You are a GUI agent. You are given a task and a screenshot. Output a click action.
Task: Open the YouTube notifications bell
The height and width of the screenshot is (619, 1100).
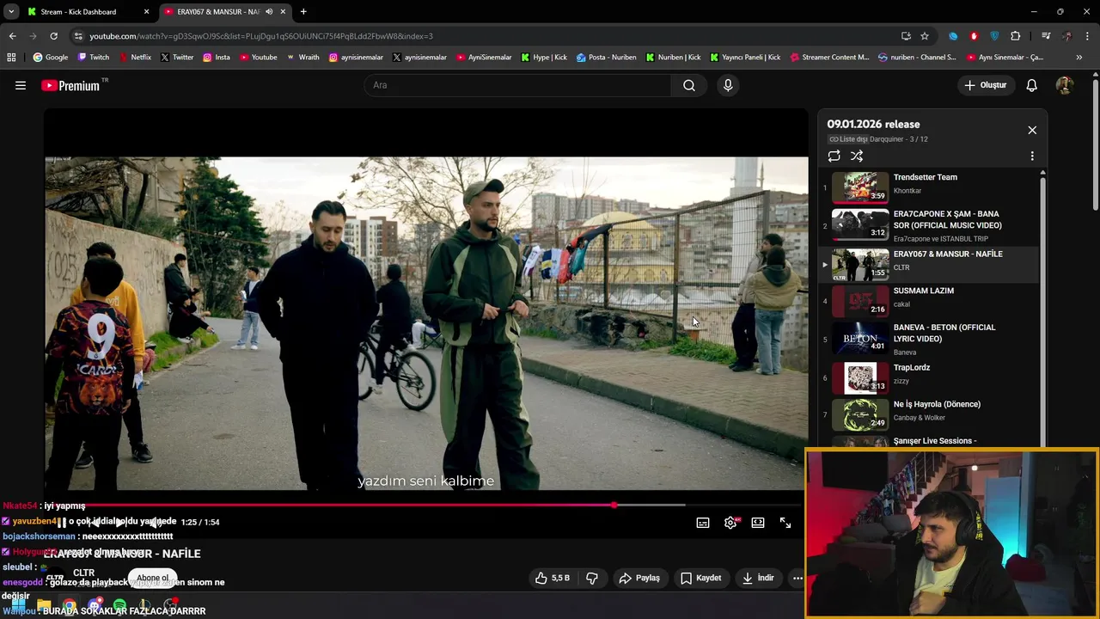pos(1031,85)
